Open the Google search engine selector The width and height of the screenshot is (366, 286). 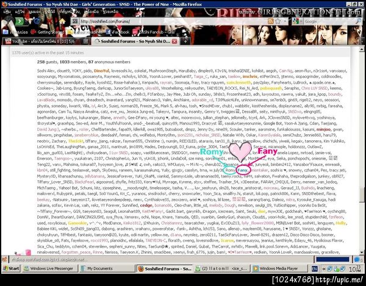tap(297, 21)
